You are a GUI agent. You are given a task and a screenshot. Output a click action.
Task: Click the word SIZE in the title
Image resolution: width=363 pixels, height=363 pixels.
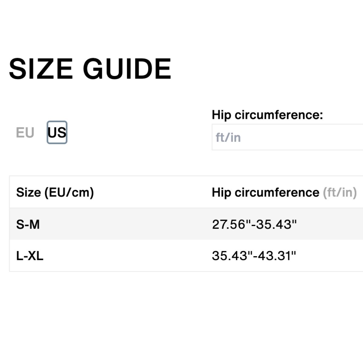[41, 69]
